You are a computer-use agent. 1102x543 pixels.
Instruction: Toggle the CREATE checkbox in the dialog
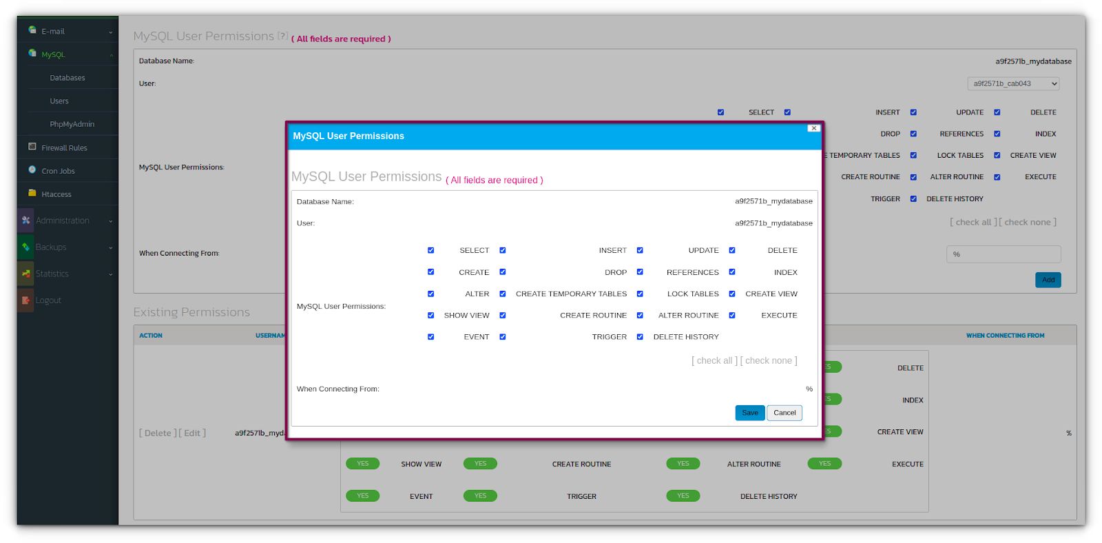pyautogui.click(x=431, y=271)
